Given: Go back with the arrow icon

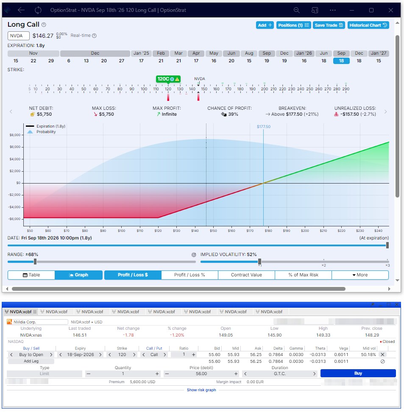Looking at the screenshot, I should click(21, 10).
